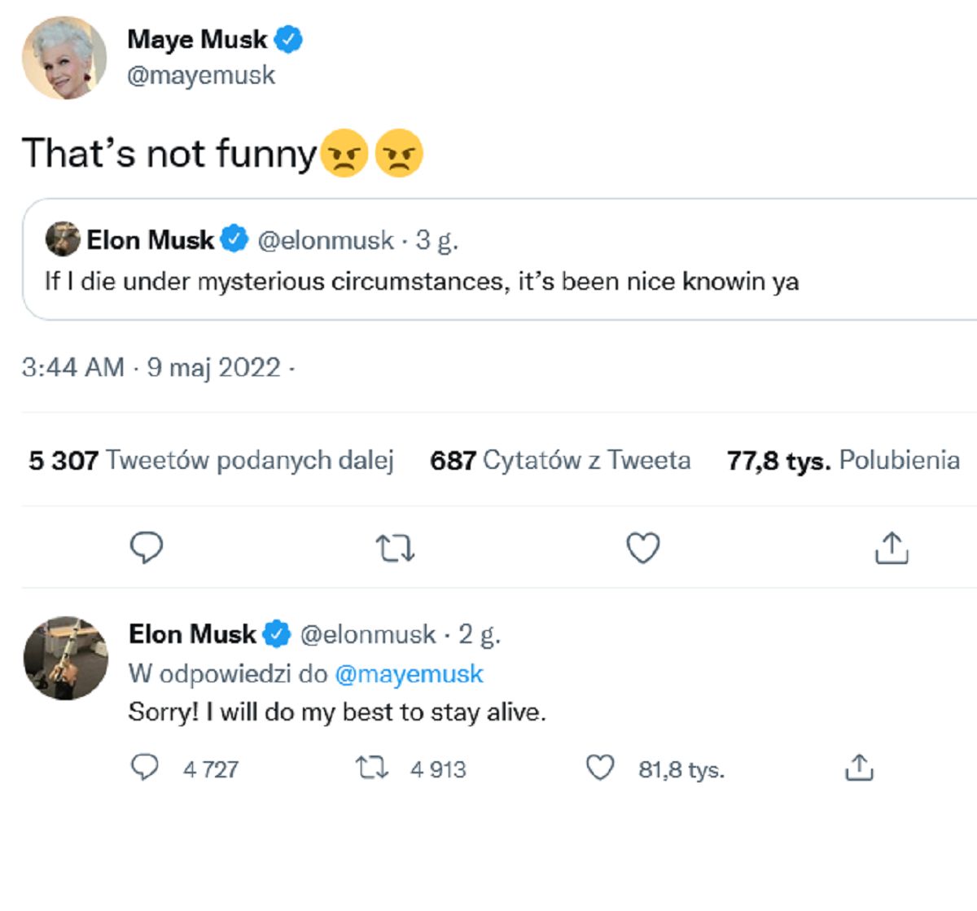View the 5 307 retweets list
The height and width of the screenshot is (911, 977).
(211, 461)
